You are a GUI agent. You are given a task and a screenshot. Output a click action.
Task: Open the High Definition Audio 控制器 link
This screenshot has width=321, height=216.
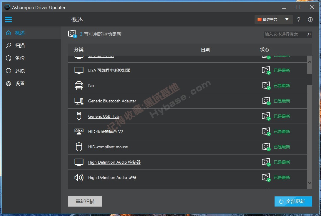[x=114, y=162]
